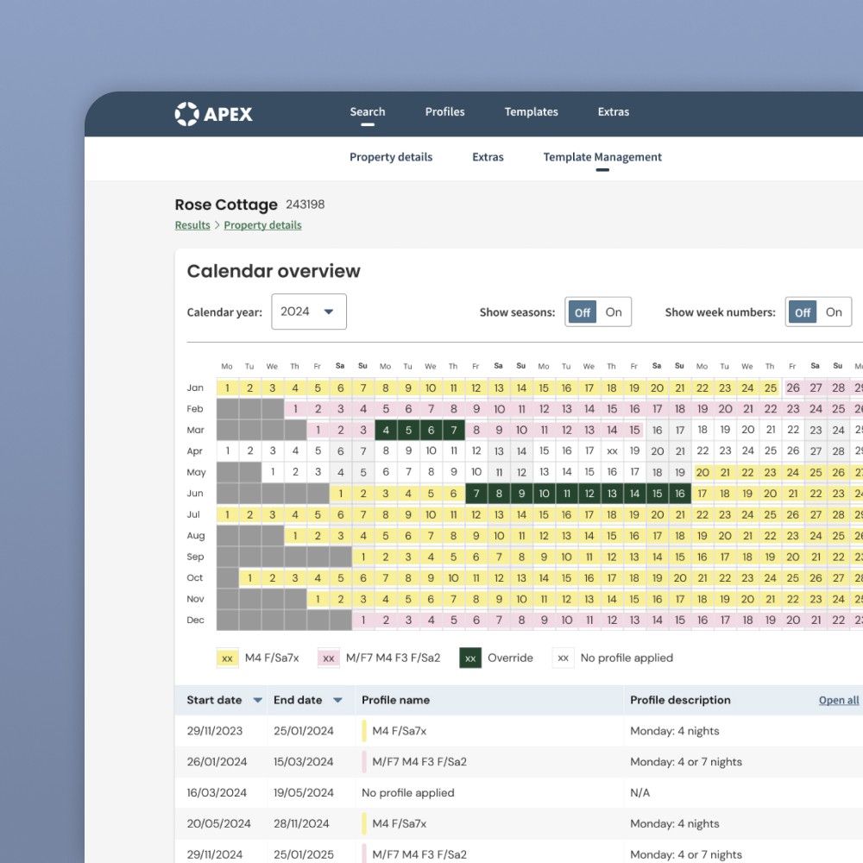Image resolution: width=863 pixels, height=863 pixels.
Task: Click start date 16/03/2024 cell
Action: (x=217, y=792)
